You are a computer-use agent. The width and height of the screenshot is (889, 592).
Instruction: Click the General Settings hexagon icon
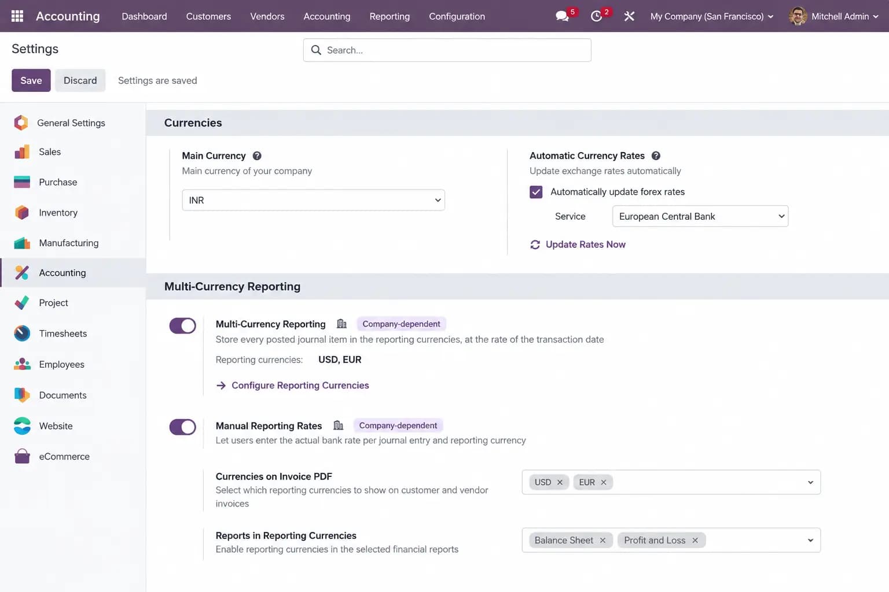tap(21, 123)
